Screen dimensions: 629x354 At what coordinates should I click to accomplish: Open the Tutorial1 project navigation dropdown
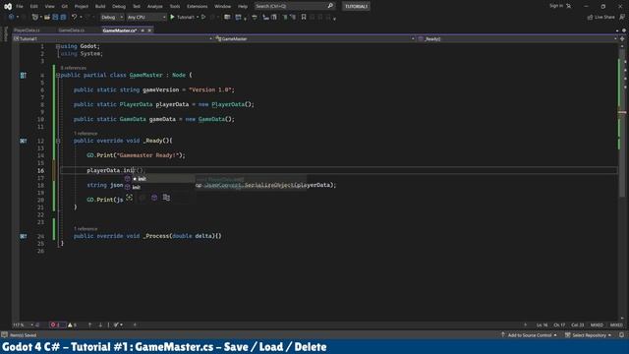coord(113,39)
